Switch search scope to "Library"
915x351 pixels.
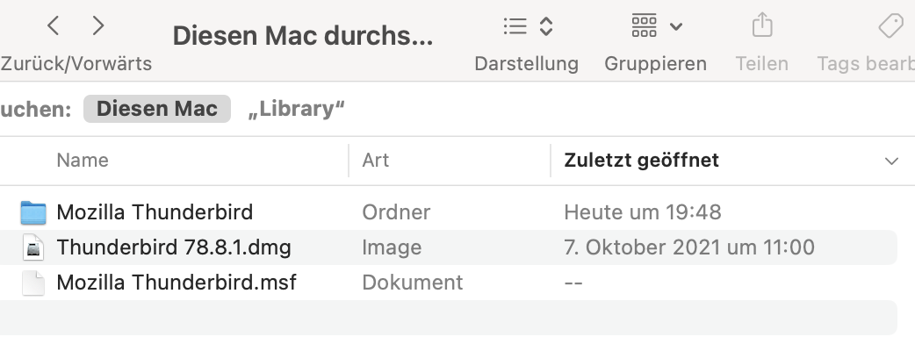pyautogui.click(x=296, y=109)
